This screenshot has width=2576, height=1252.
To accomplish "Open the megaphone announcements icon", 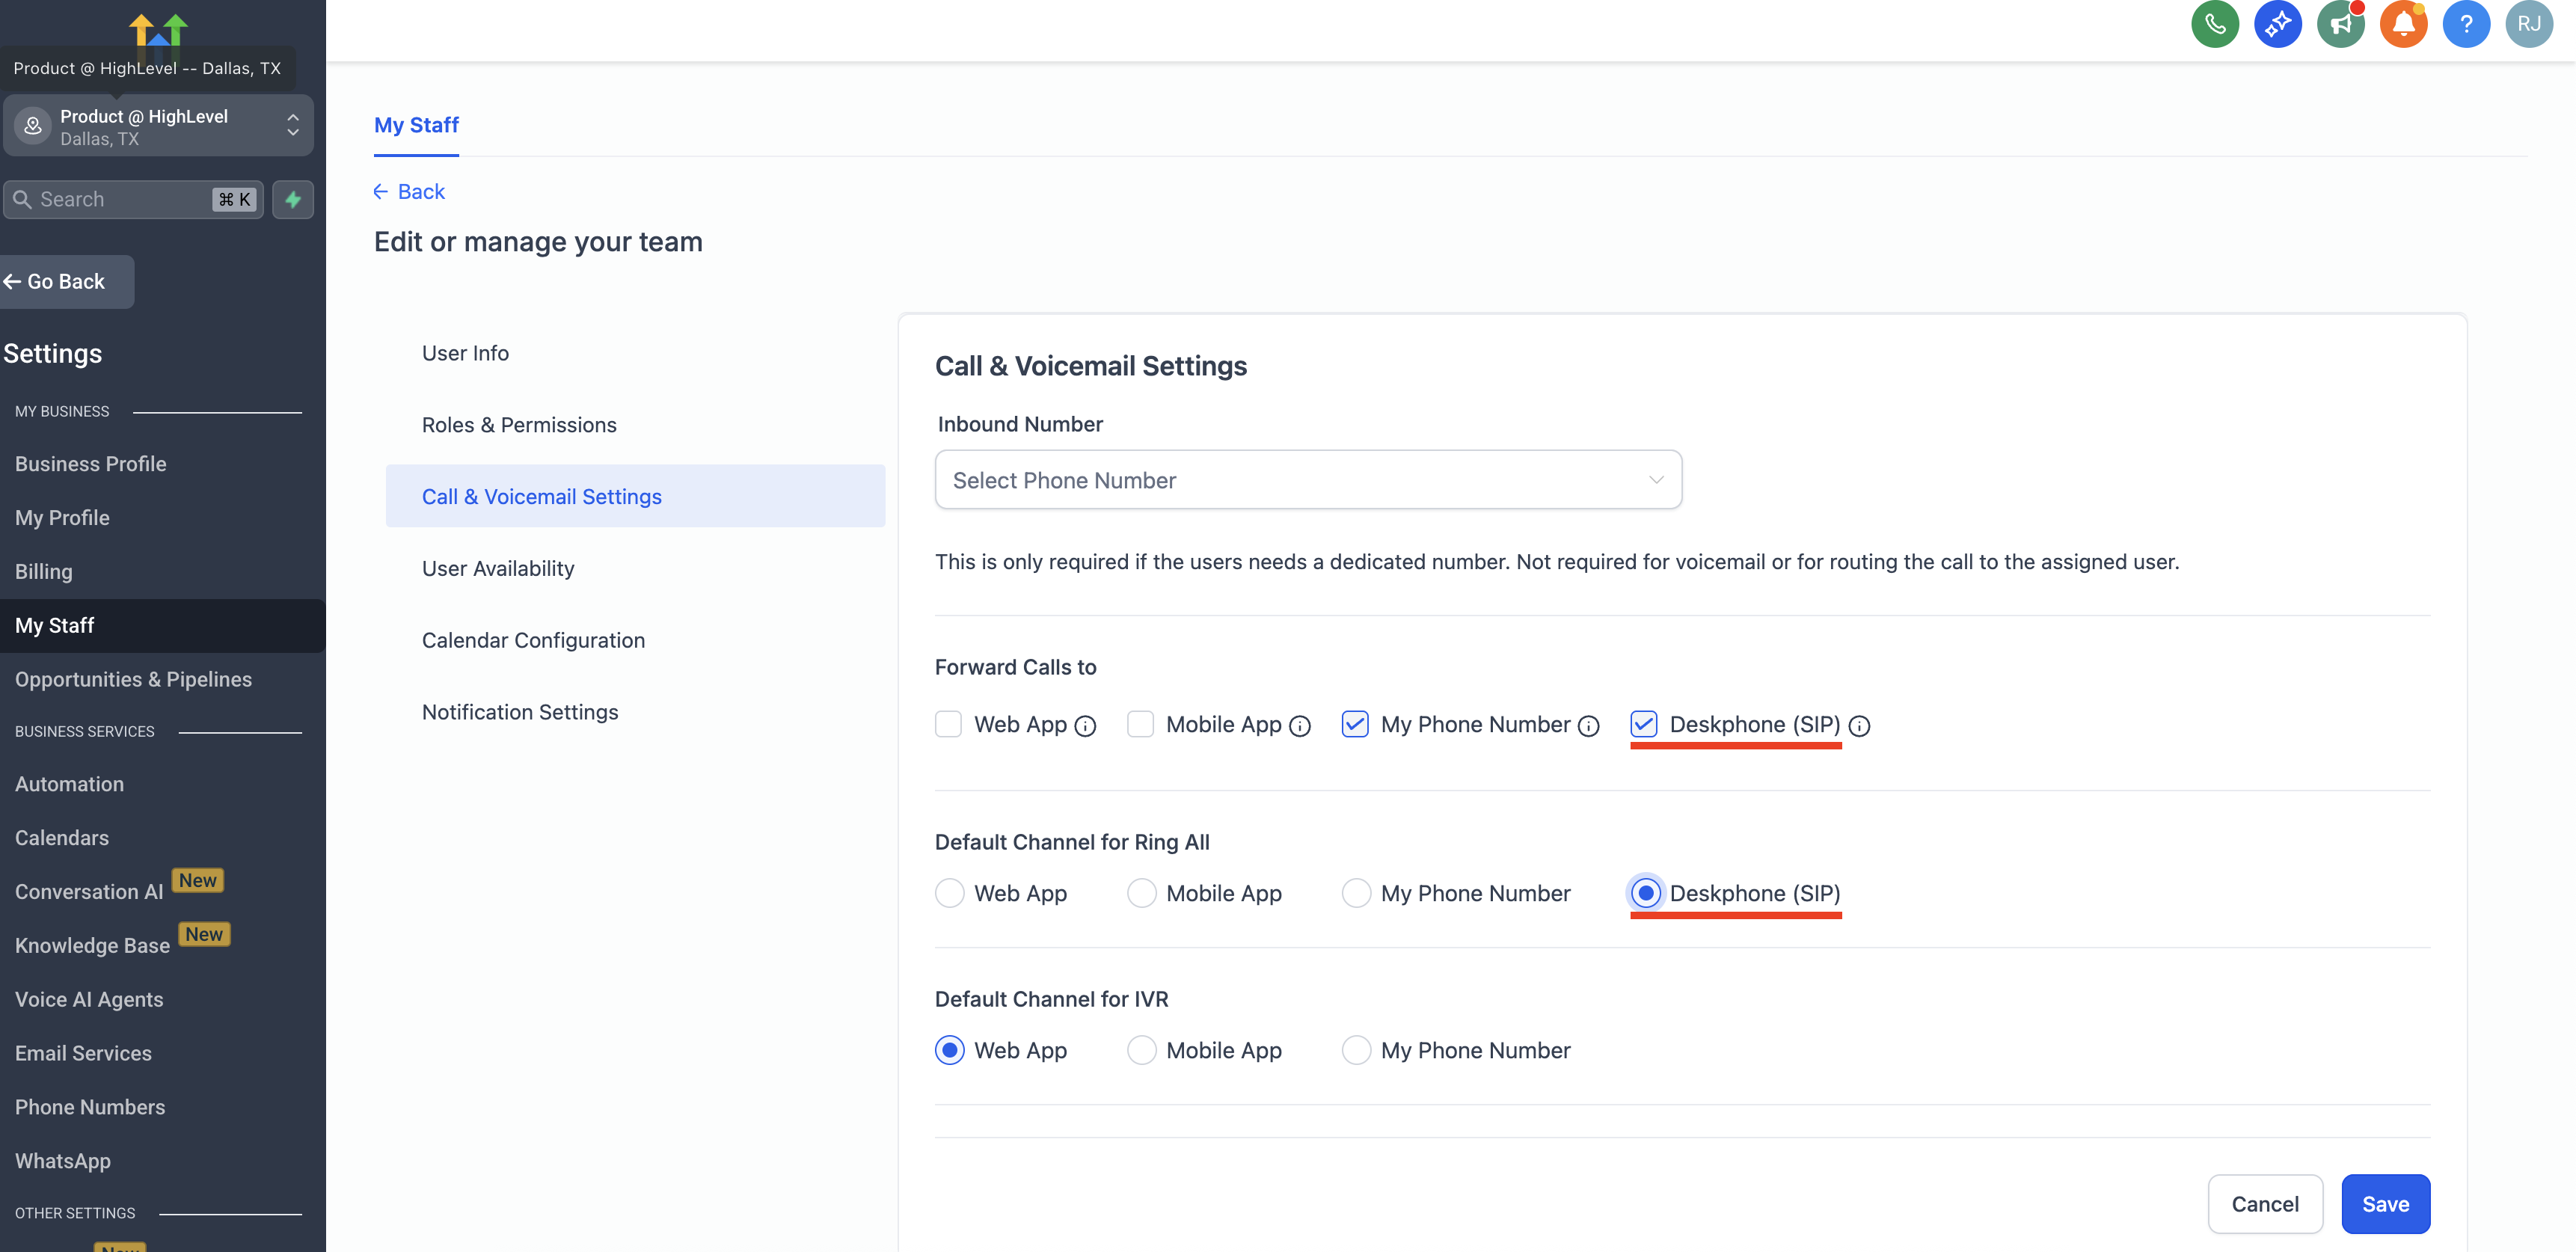I will tap(2340, 24).
